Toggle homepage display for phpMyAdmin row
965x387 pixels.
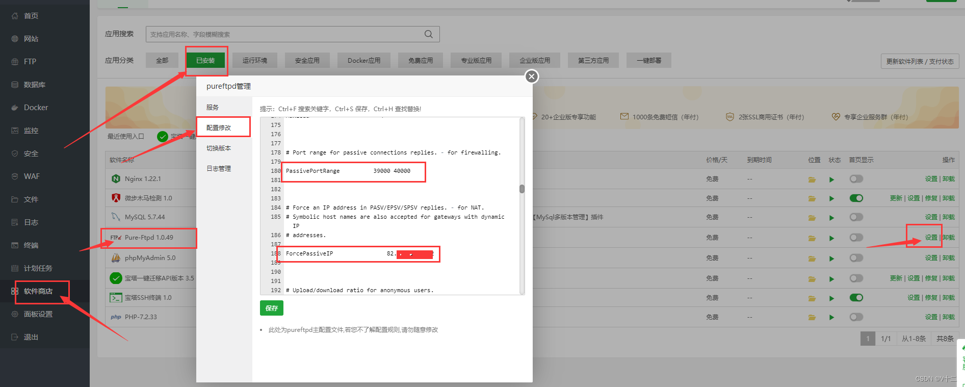(x=856, y=258)
